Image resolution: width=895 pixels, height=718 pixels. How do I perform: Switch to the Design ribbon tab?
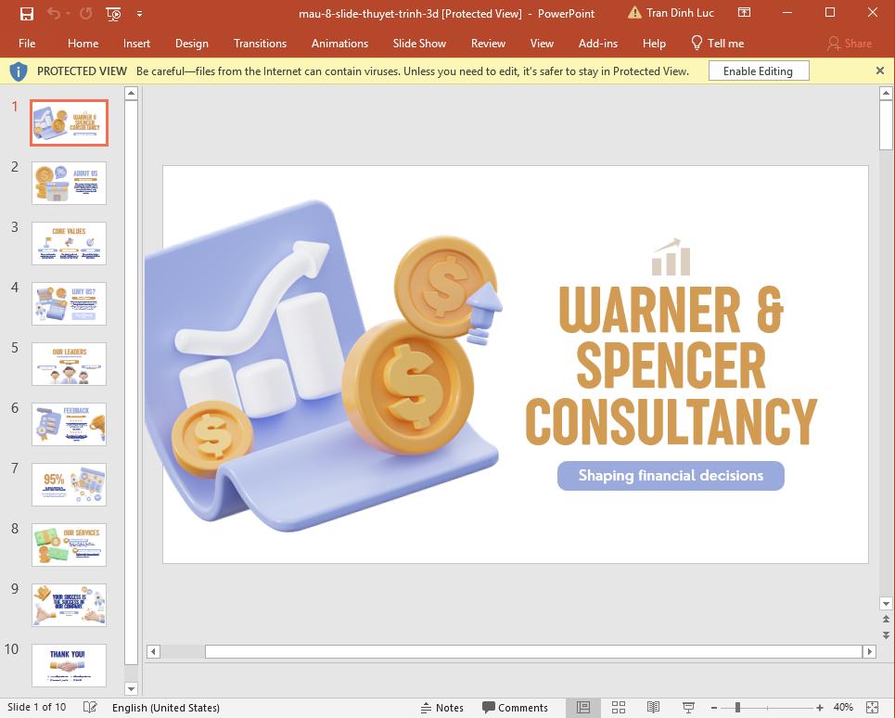(x=191, y=43)
